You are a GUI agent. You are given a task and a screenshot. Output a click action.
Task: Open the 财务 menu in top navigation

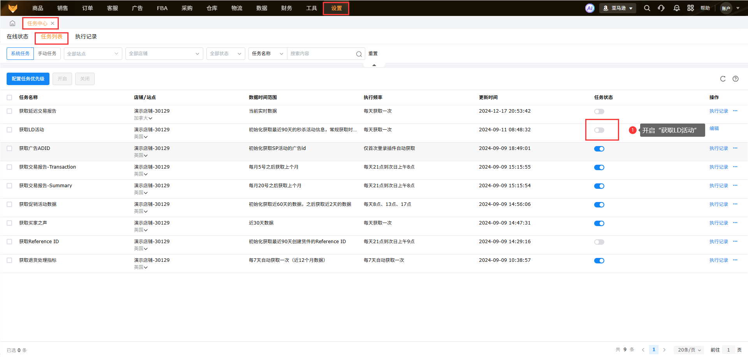pos(286,8)
